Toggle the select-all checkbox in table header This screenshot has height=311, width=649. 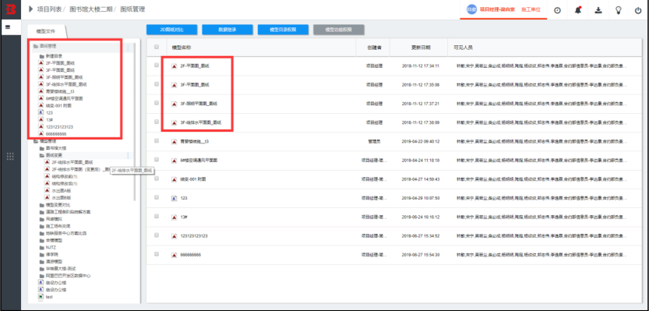pos(157,48)
